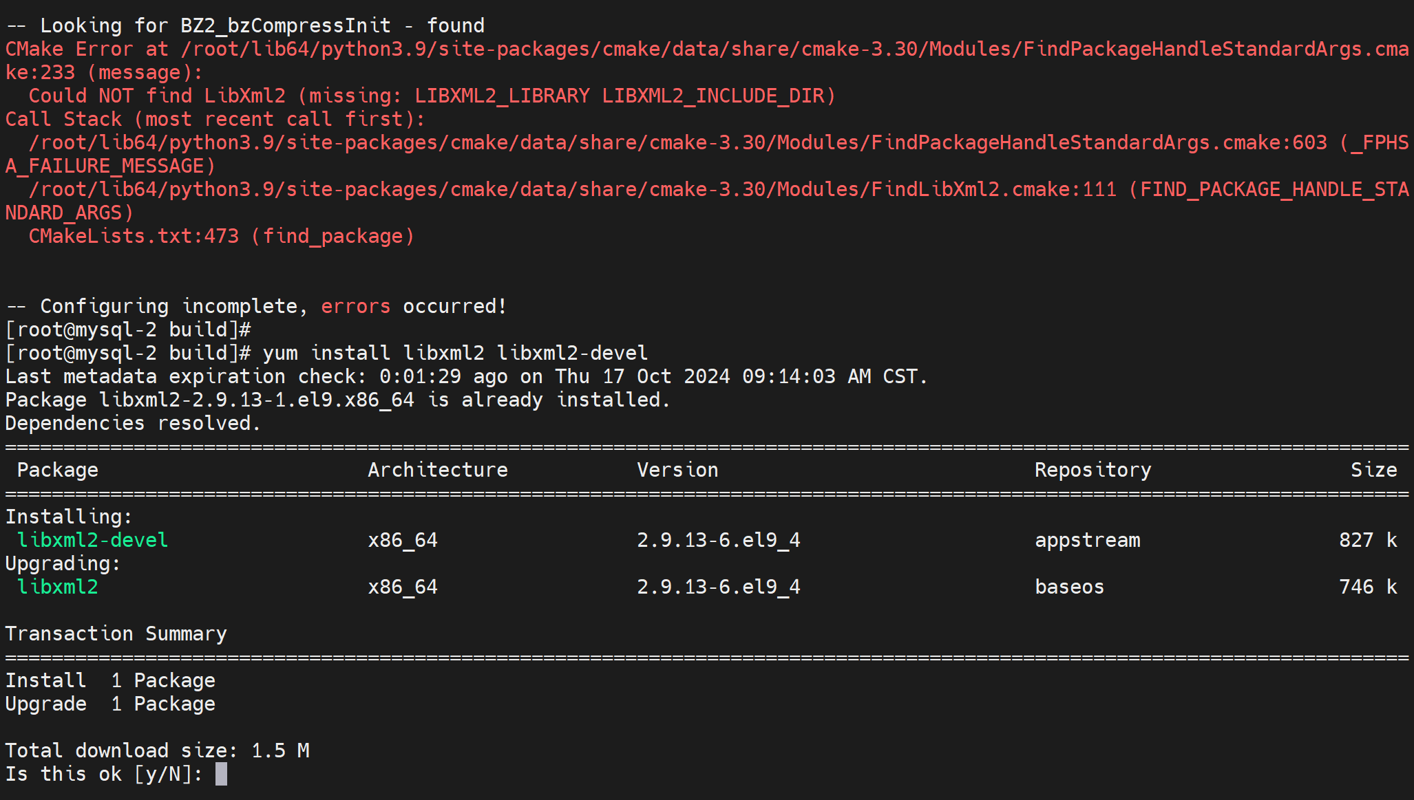Click 'FindLibXml2.cmake:111' path text
1414x800 pixels.
pyautogui.click(x=993, y=189)
